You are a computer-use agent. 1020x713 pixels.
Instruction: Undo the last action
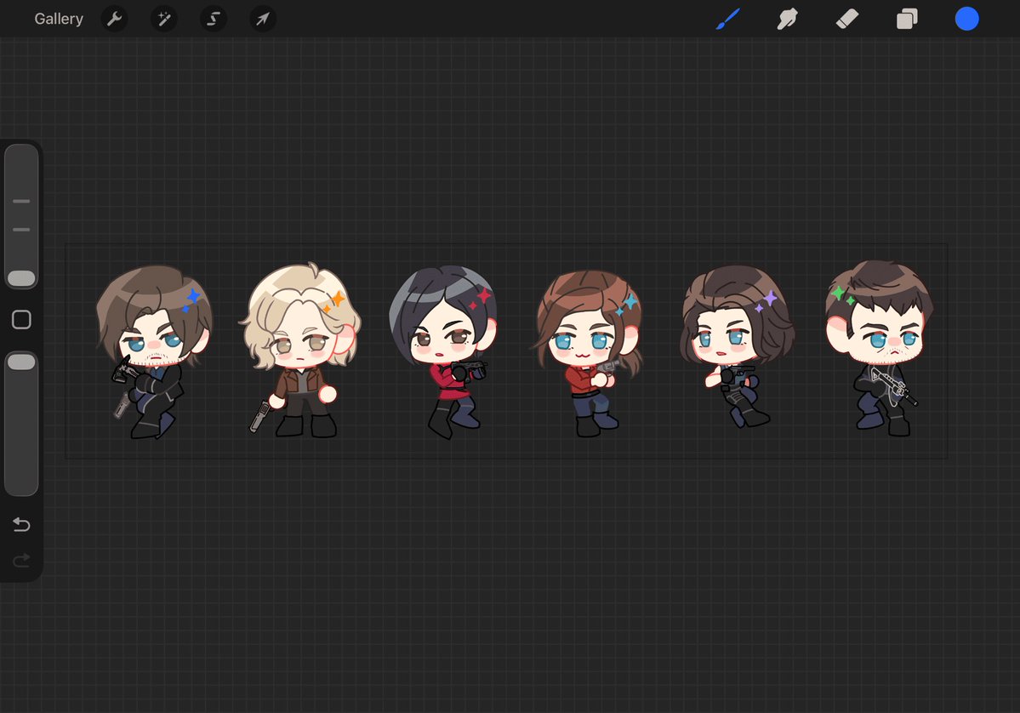(21, 524)
